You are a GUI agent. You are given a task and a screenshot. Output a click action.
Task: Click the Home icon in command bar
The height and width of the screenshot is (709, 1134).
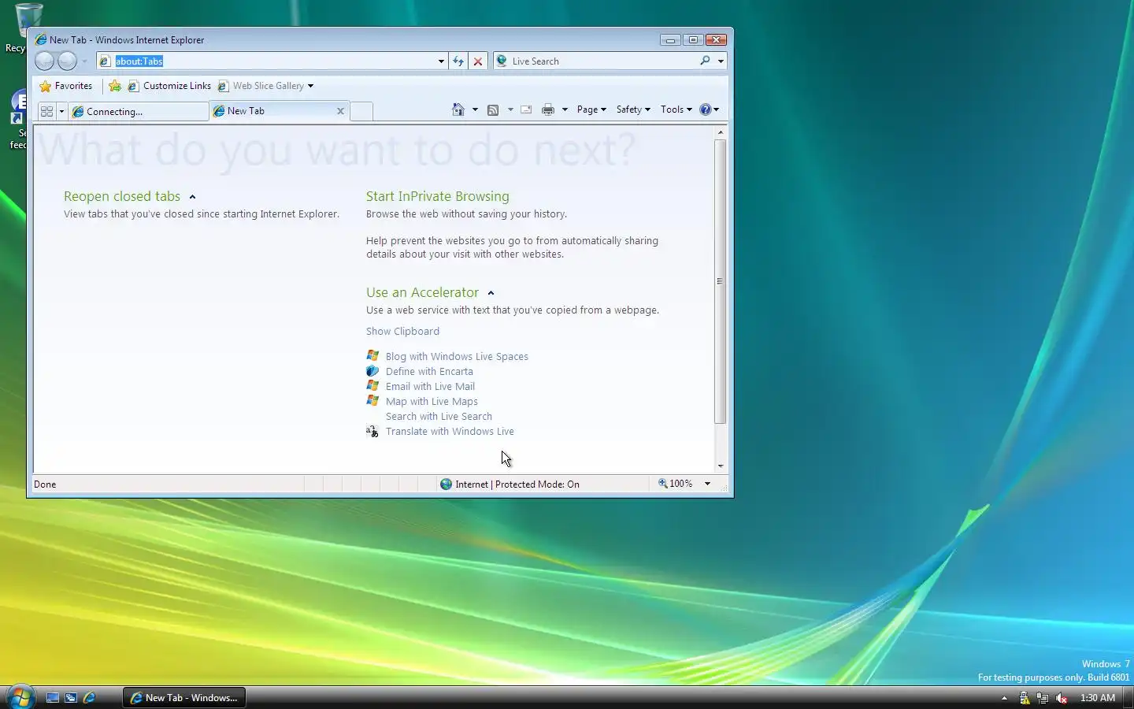click(x=458, y=110)
